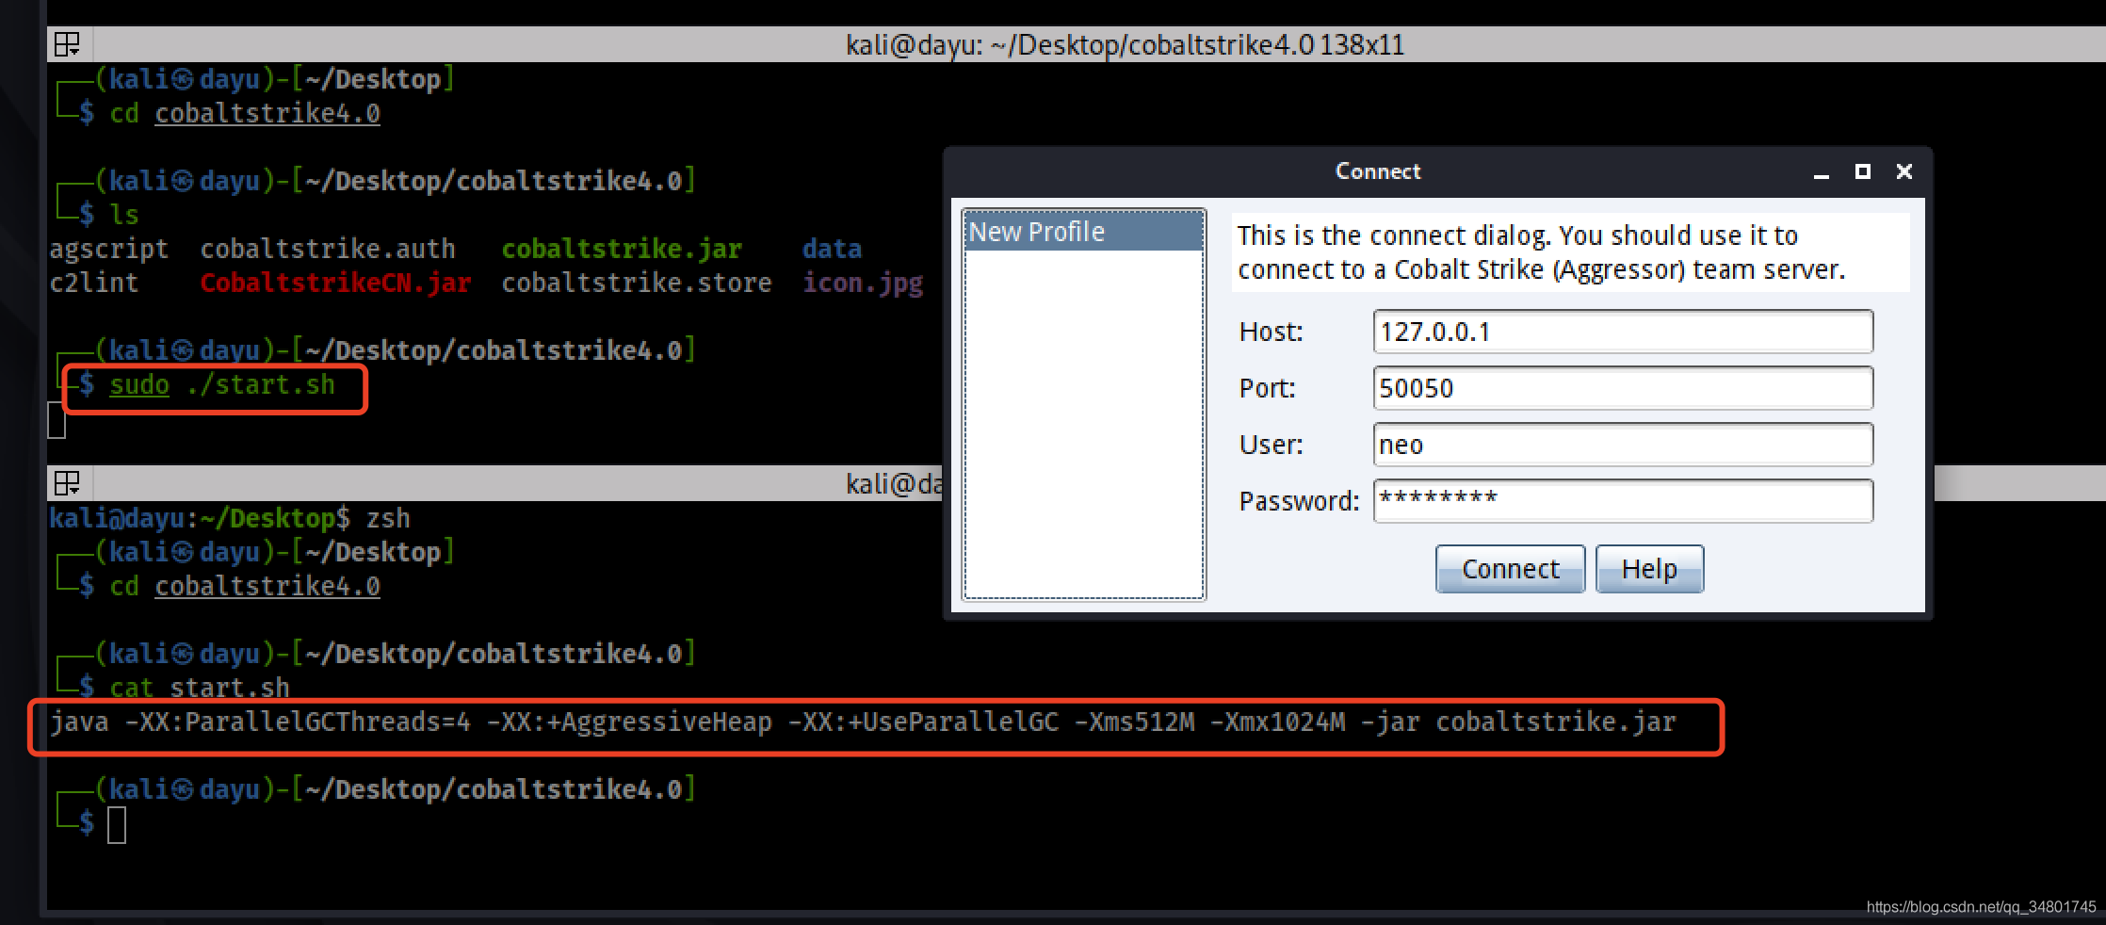This screenshot has width=2106, height=925.
Task: Click the Password input field
Action: tap(1623, 501)
